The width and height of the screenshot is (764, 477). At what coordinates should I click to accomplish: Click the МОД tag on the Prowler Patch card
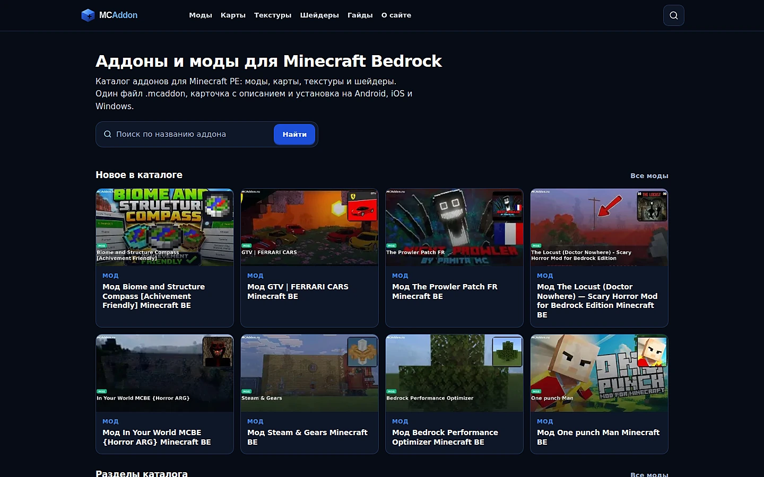point(400,276)
